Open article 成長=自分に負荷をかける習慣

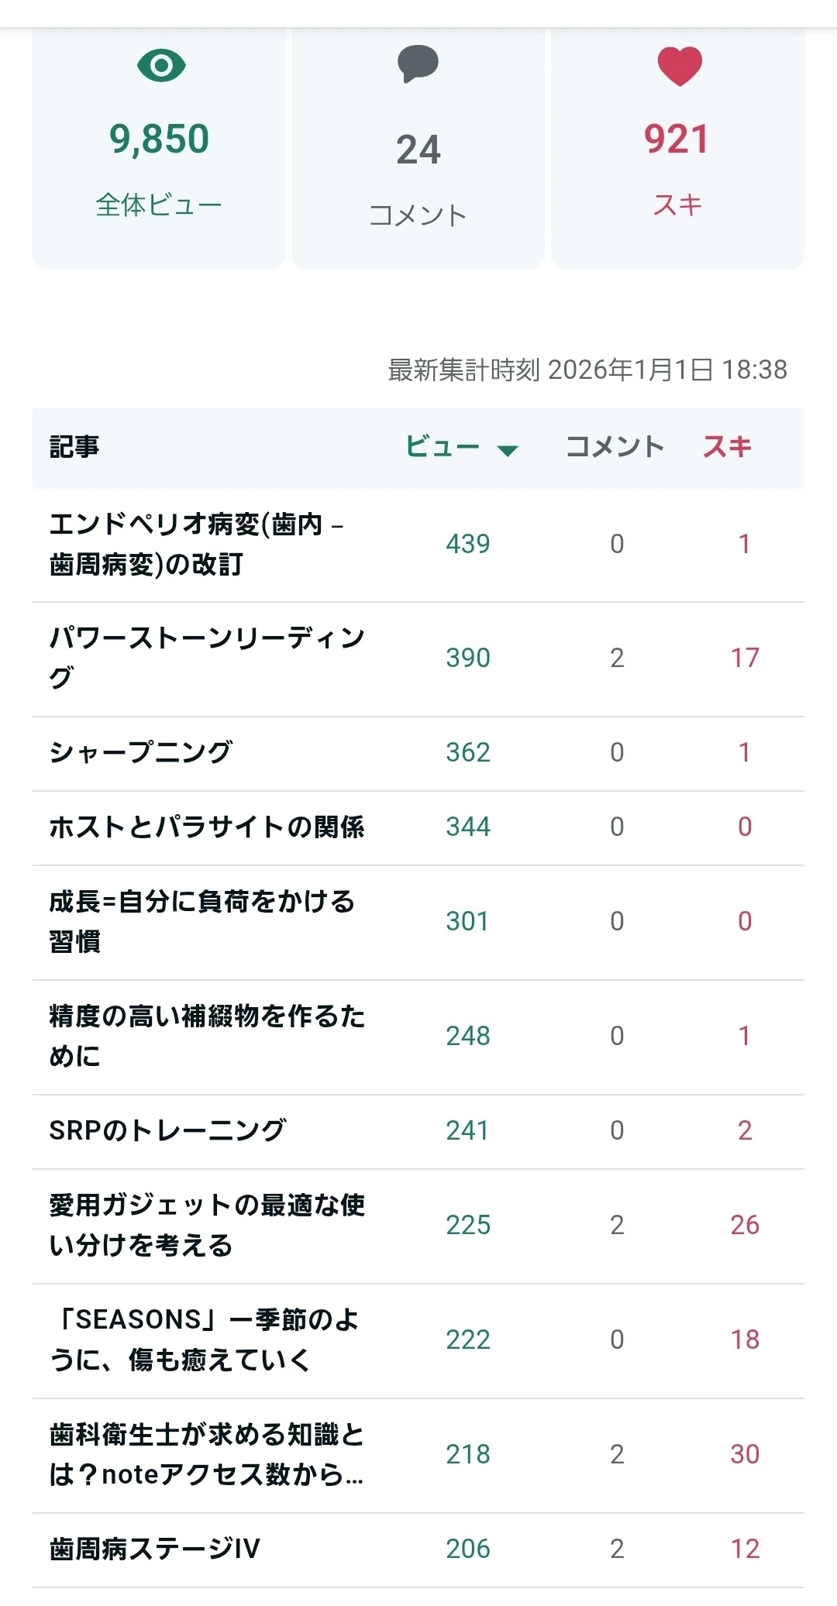(x=418, y=922)
